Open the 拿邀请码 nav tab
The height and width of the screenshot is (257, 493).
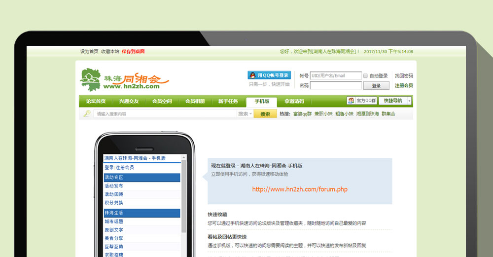tap(294, 101)
